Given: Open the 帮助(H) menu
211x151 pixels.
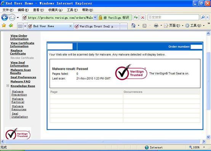Looking at the screenshot, I should (x=88, y=10).
